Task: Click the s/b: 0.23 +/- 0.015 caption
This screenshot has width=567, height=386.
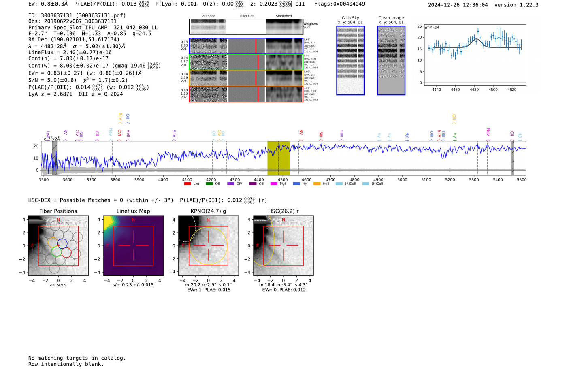Action: click(x=133, y=285)
